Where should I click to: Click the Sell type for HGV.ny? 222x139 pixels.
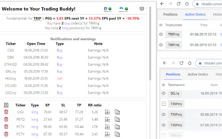(60, 79)
